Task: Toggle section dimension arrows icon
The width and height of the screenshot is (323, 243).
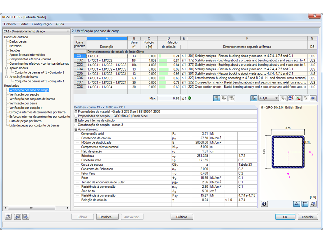Action: [305, 204]
